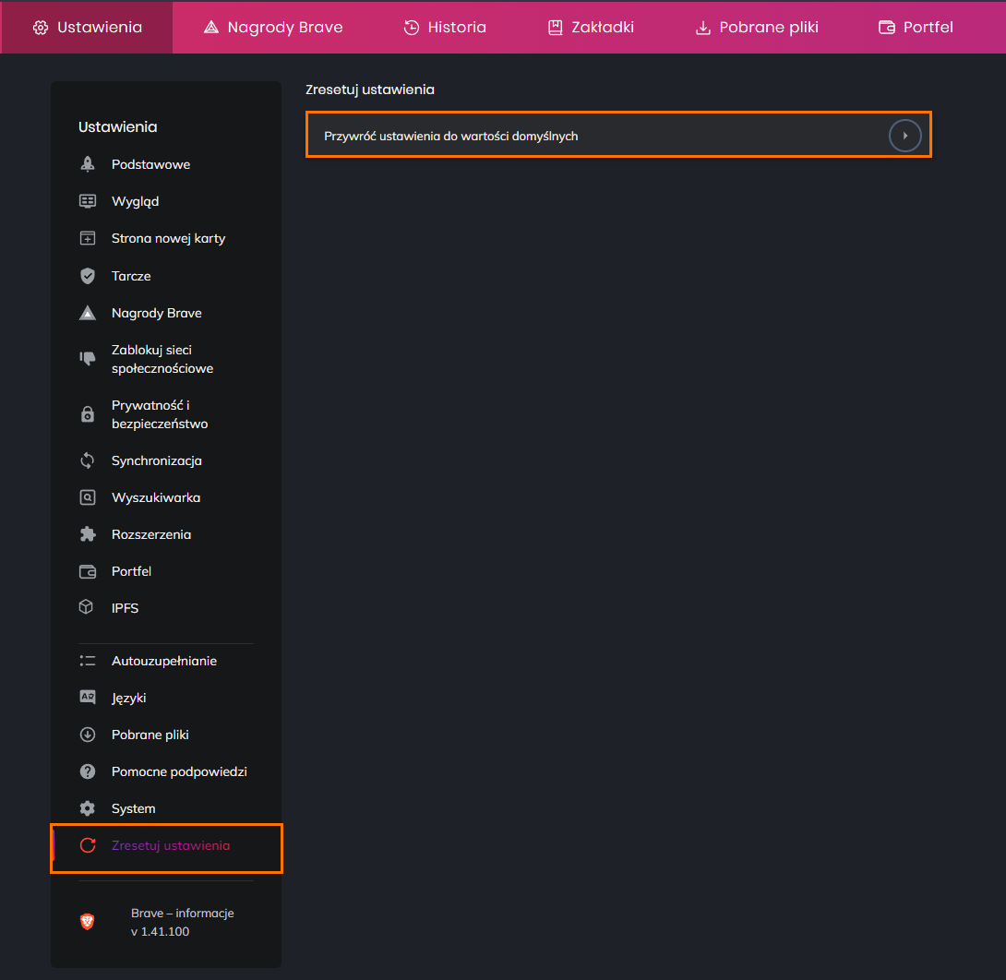
Task: Go to the Zakładki tab
Action: point(591,27)
